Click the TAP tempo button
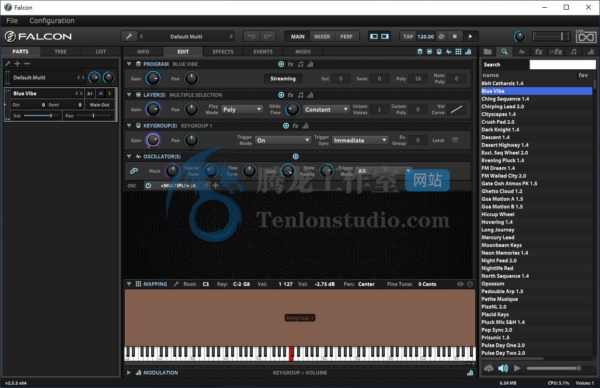Screen dimensions: 600x388 (x=408, y=37)
